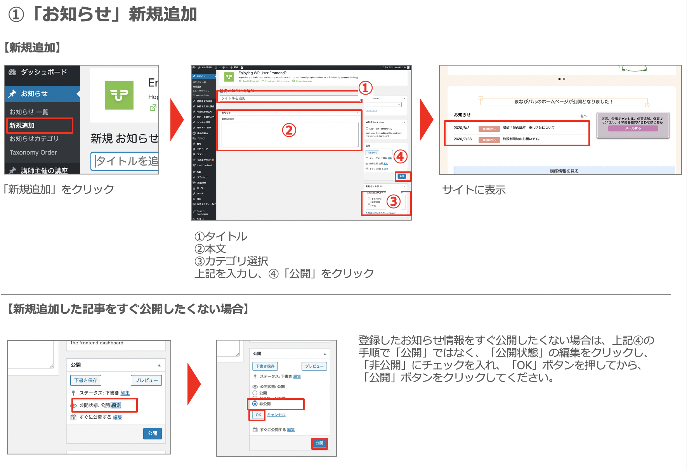
Task: Click 新規 plus in the admin bar
Action: tap(234, 67)
